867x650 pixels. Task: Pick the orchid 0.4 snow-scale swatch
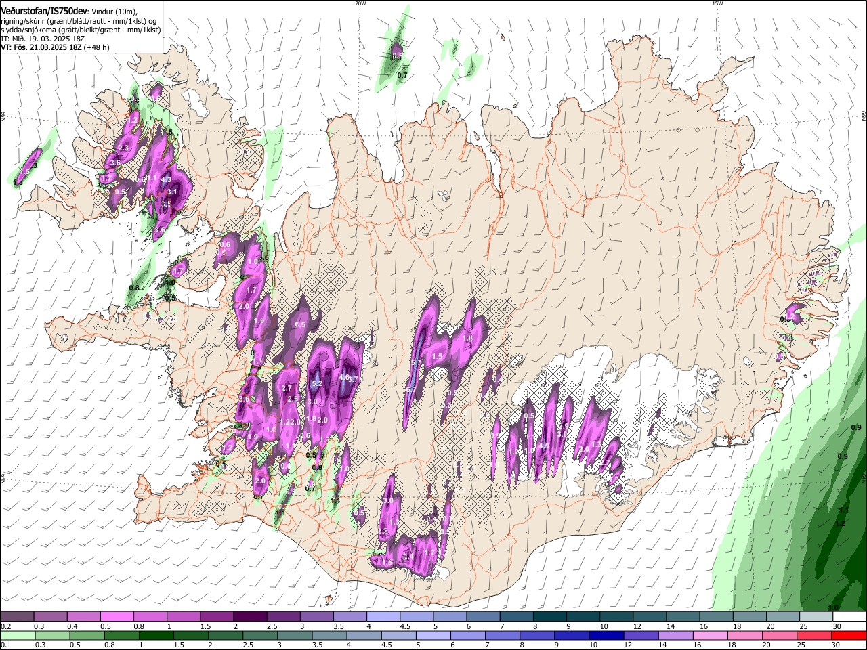point(83,617)
